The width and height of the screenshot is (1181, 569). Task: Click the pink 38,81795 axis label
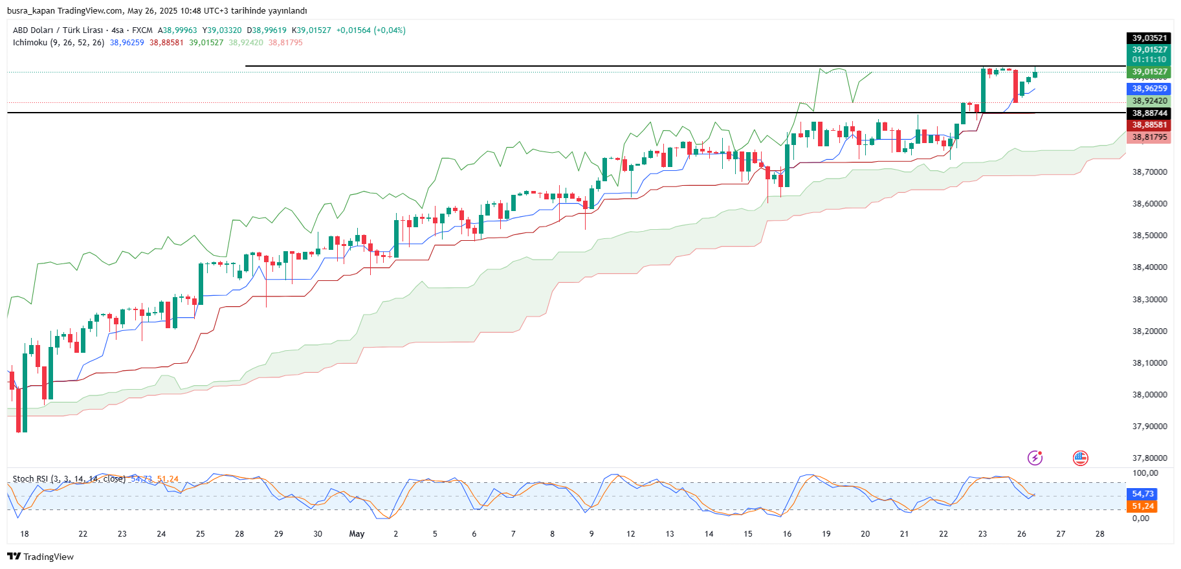tap(1149, 137)
